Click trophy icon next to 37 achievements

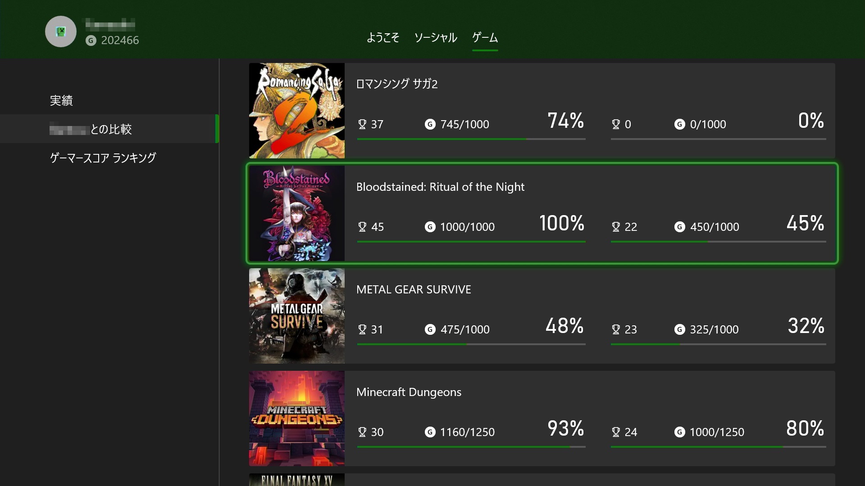tap(362, 124)
